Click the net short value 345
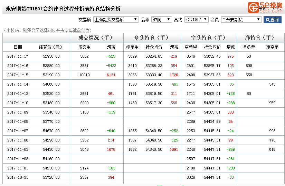285x186 pixels. [272, 84]
